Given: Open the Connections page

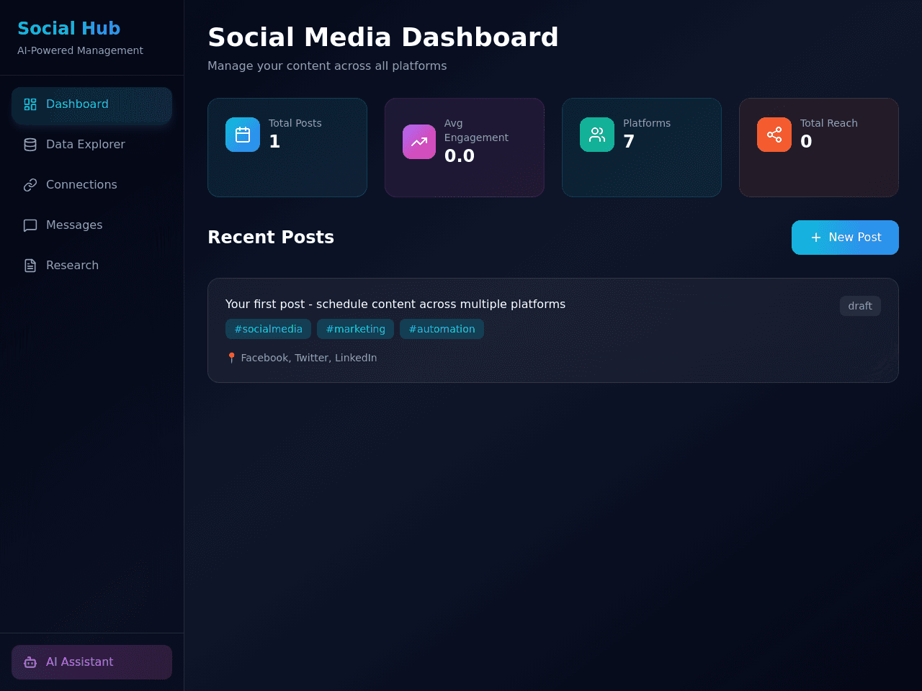Looking at the screenshot, I should (x=91, y=185).
